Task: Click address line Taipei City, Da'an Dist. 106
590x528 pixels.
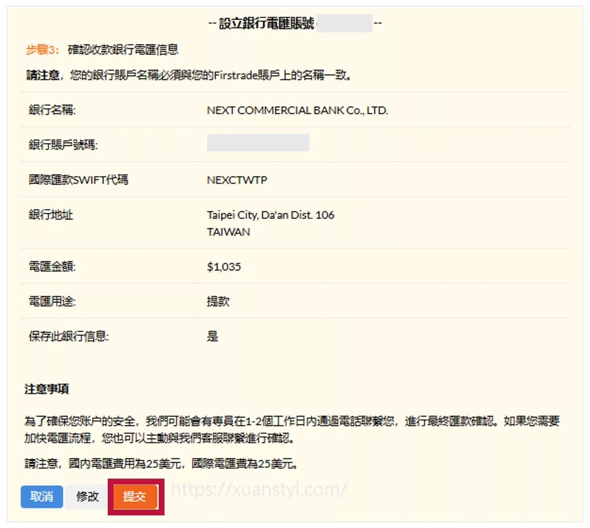Action: (270, 215)
